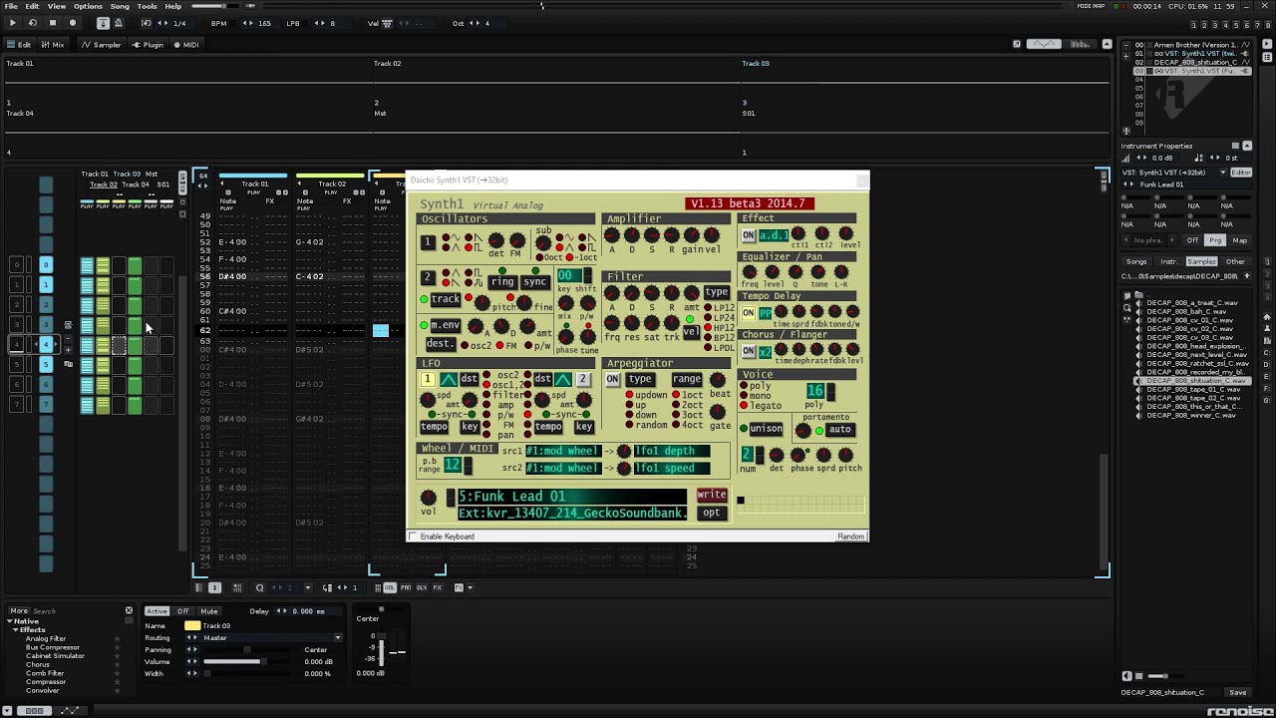Click the quantize Q icon below pattern editor
The image size is (1276, 718).
pyautogui.click(x=259, y=587)
